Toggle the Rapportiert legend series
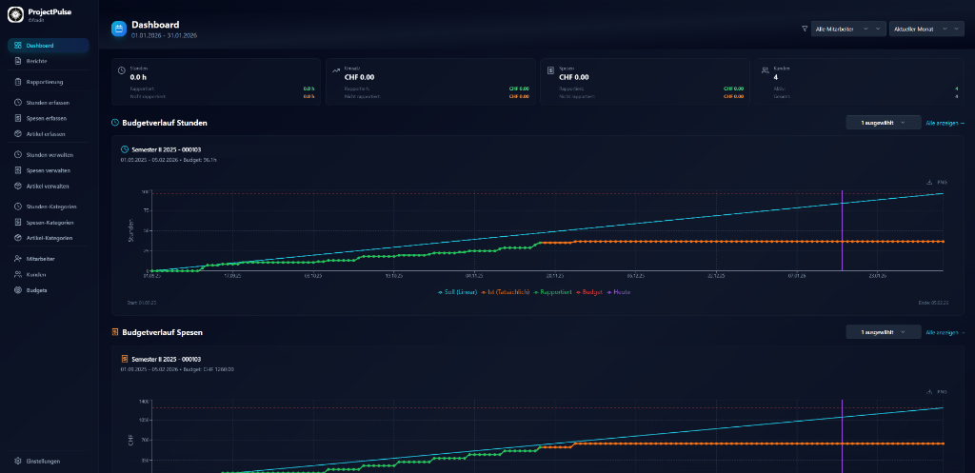The width and height of the screenshot is (975, 473). coord(553,291)
